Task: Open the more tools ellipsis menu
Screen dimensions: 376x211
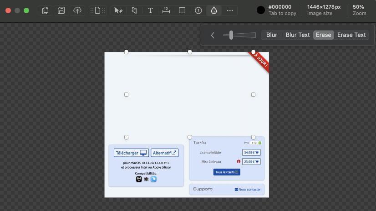Action: tap(230, 10)
